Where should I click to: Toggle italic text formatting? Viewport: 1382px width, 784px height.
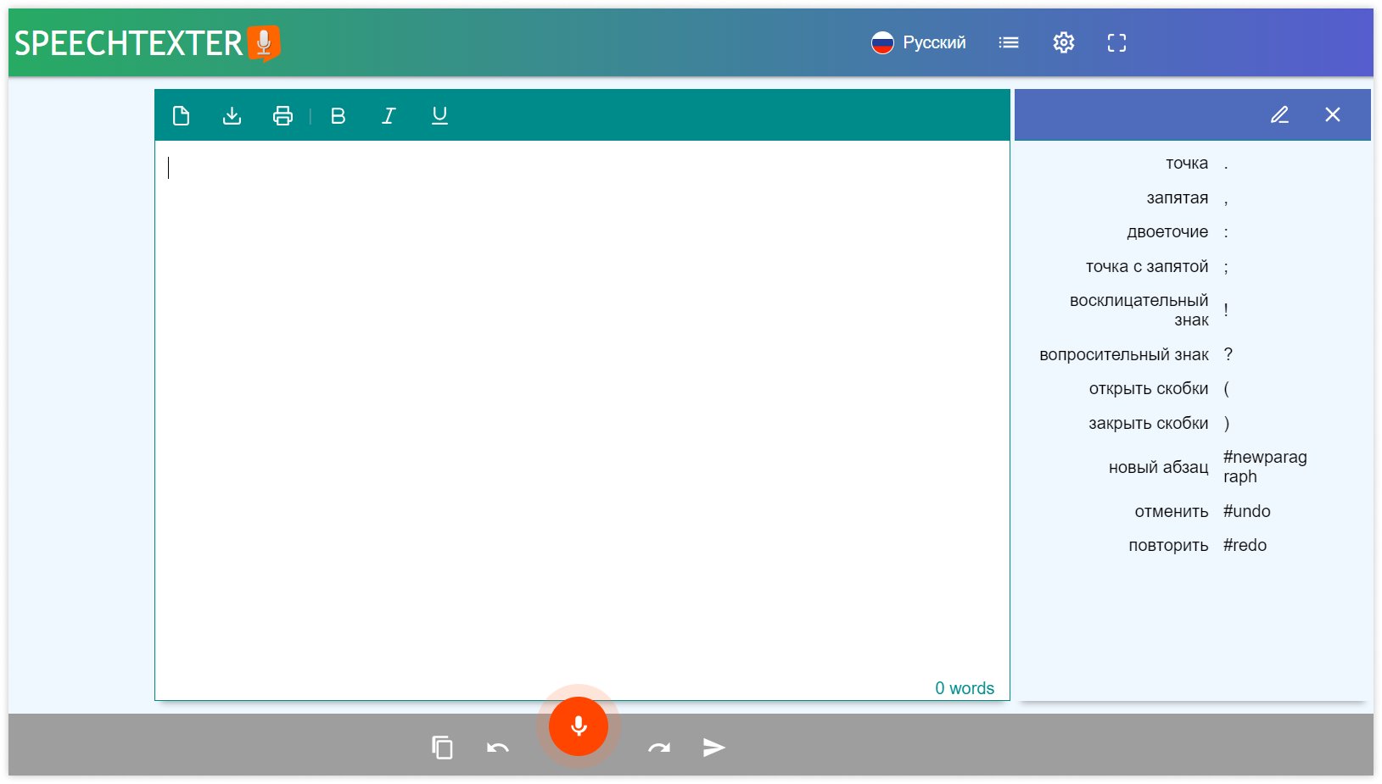389,116
